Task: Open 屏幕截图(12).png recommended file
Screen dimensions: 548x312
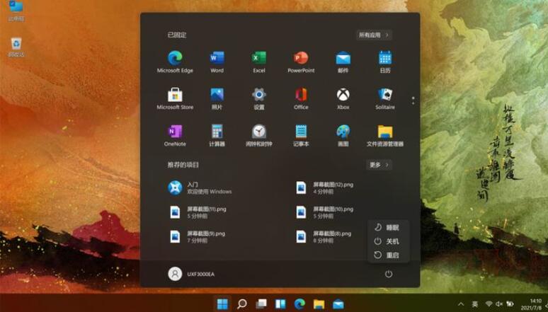Action: [325, 188]
